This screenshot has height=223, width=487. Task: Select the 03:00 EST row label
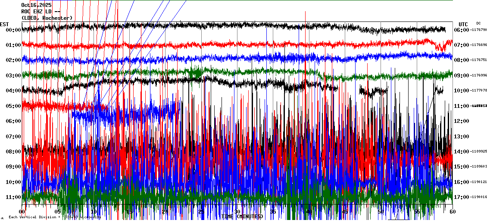click(x=13, y=76)
